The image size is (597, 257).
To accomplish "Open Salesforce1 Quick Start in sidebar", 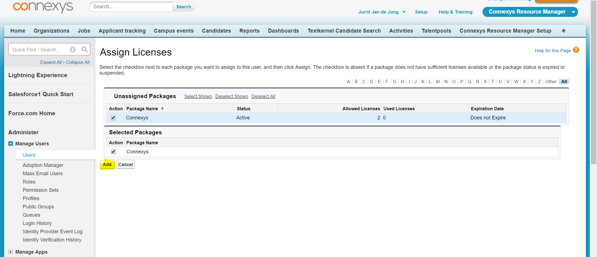I will tap(41, 94).
